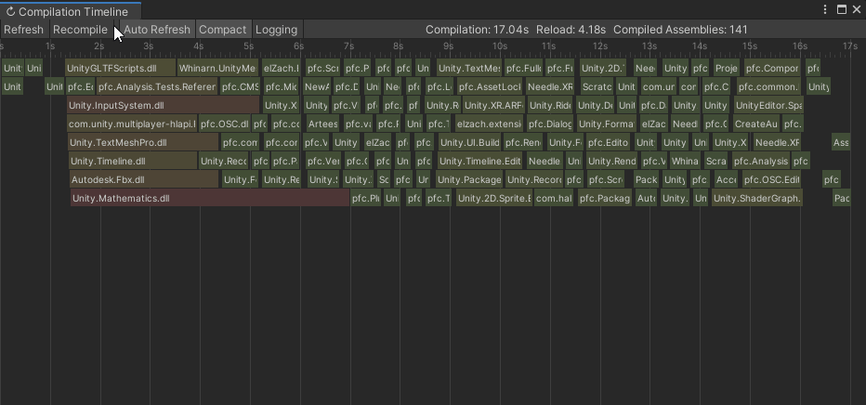Toggle the Logging option
The image size is (866, 405).
276,30
